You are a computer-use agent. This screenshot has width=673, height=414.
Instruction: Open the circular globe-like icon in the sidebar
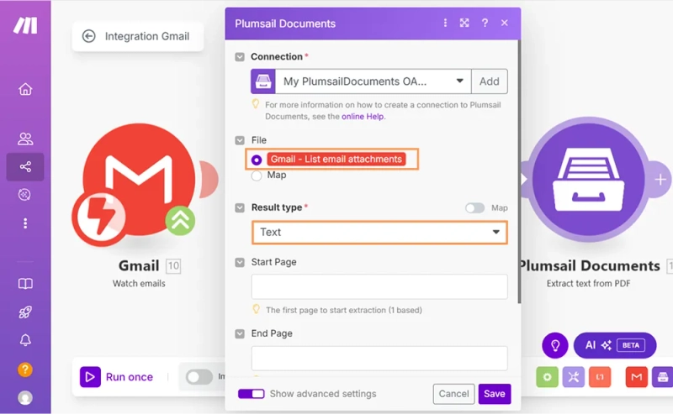24,195
